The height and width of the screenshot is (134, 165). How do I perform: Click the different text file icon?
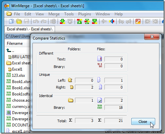pyautogui.click(x=100, y=59)
